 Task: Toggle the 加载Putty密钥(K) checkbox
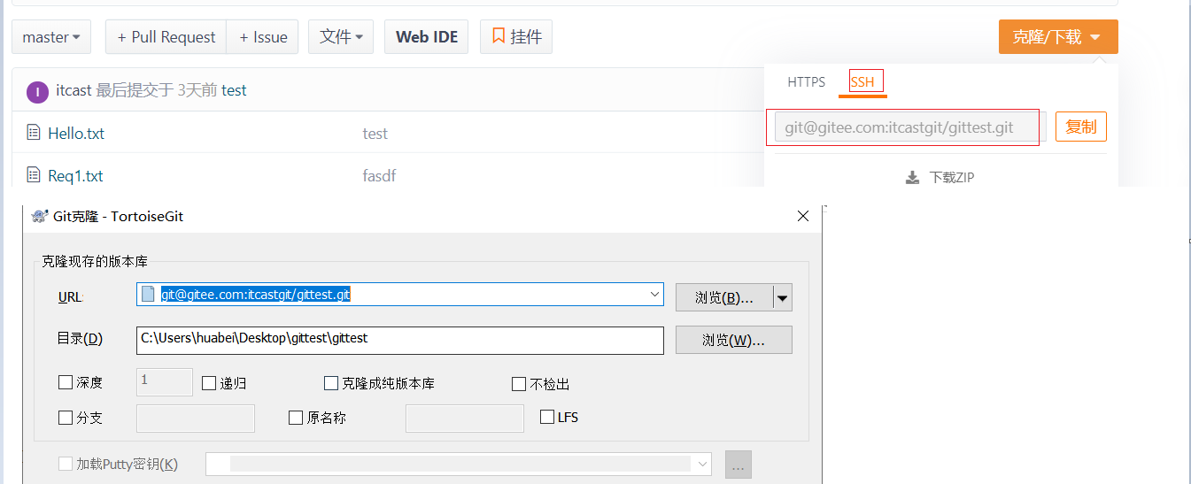(x=65, y=464)
